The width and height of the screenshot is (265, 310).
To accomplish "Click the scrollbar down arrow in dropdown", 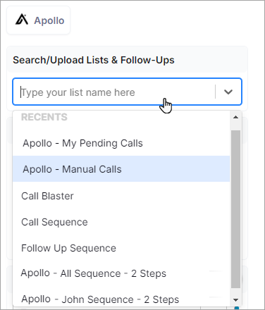I will [235, 300].
